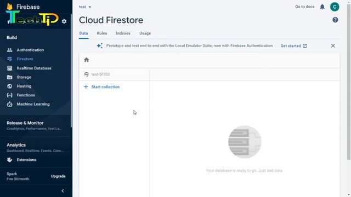Image resolution: width=351 pixels, height=197 pixels.
Task: Click Upgrade plan button
Action: point(58,176)
